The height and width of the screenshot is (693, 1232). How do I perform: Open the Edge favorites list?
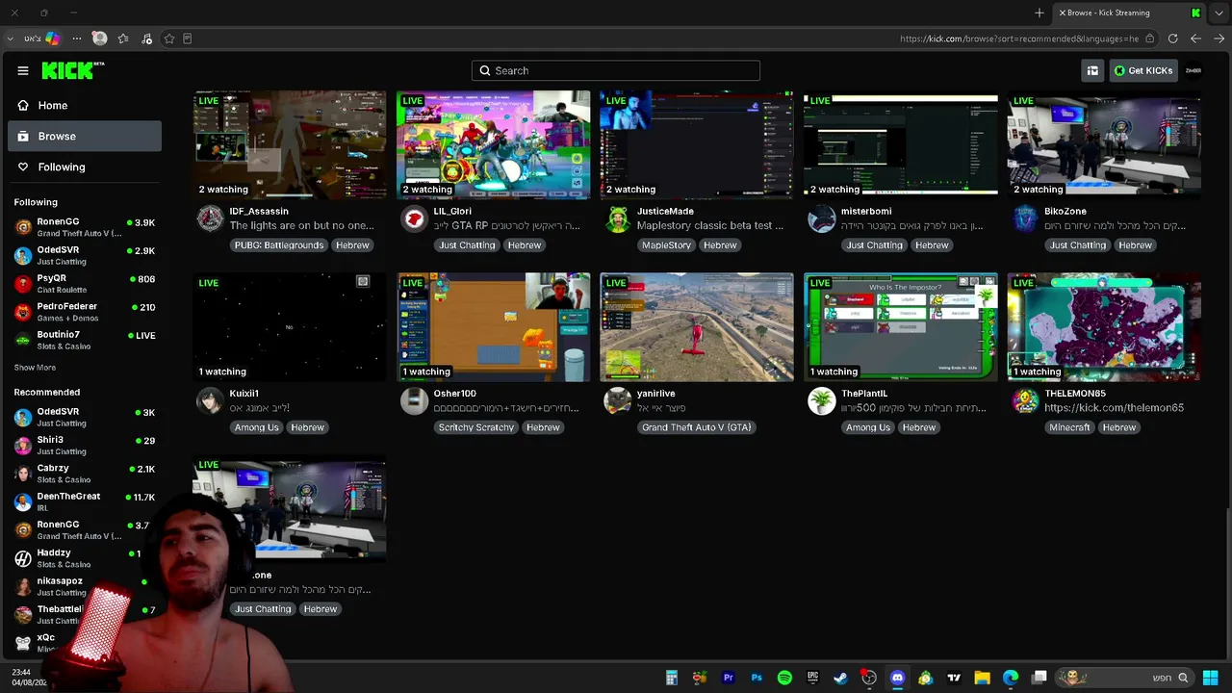click(123, 38)
